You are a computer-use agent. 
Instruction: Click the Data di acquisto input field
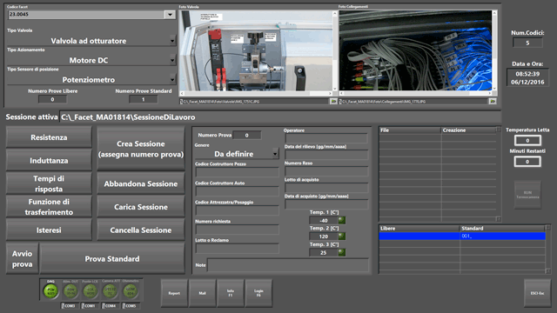click(326, 204)
